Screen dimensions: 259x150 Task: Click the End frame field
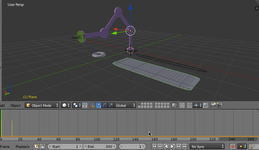pyautogui.click(x=100, y=147)
